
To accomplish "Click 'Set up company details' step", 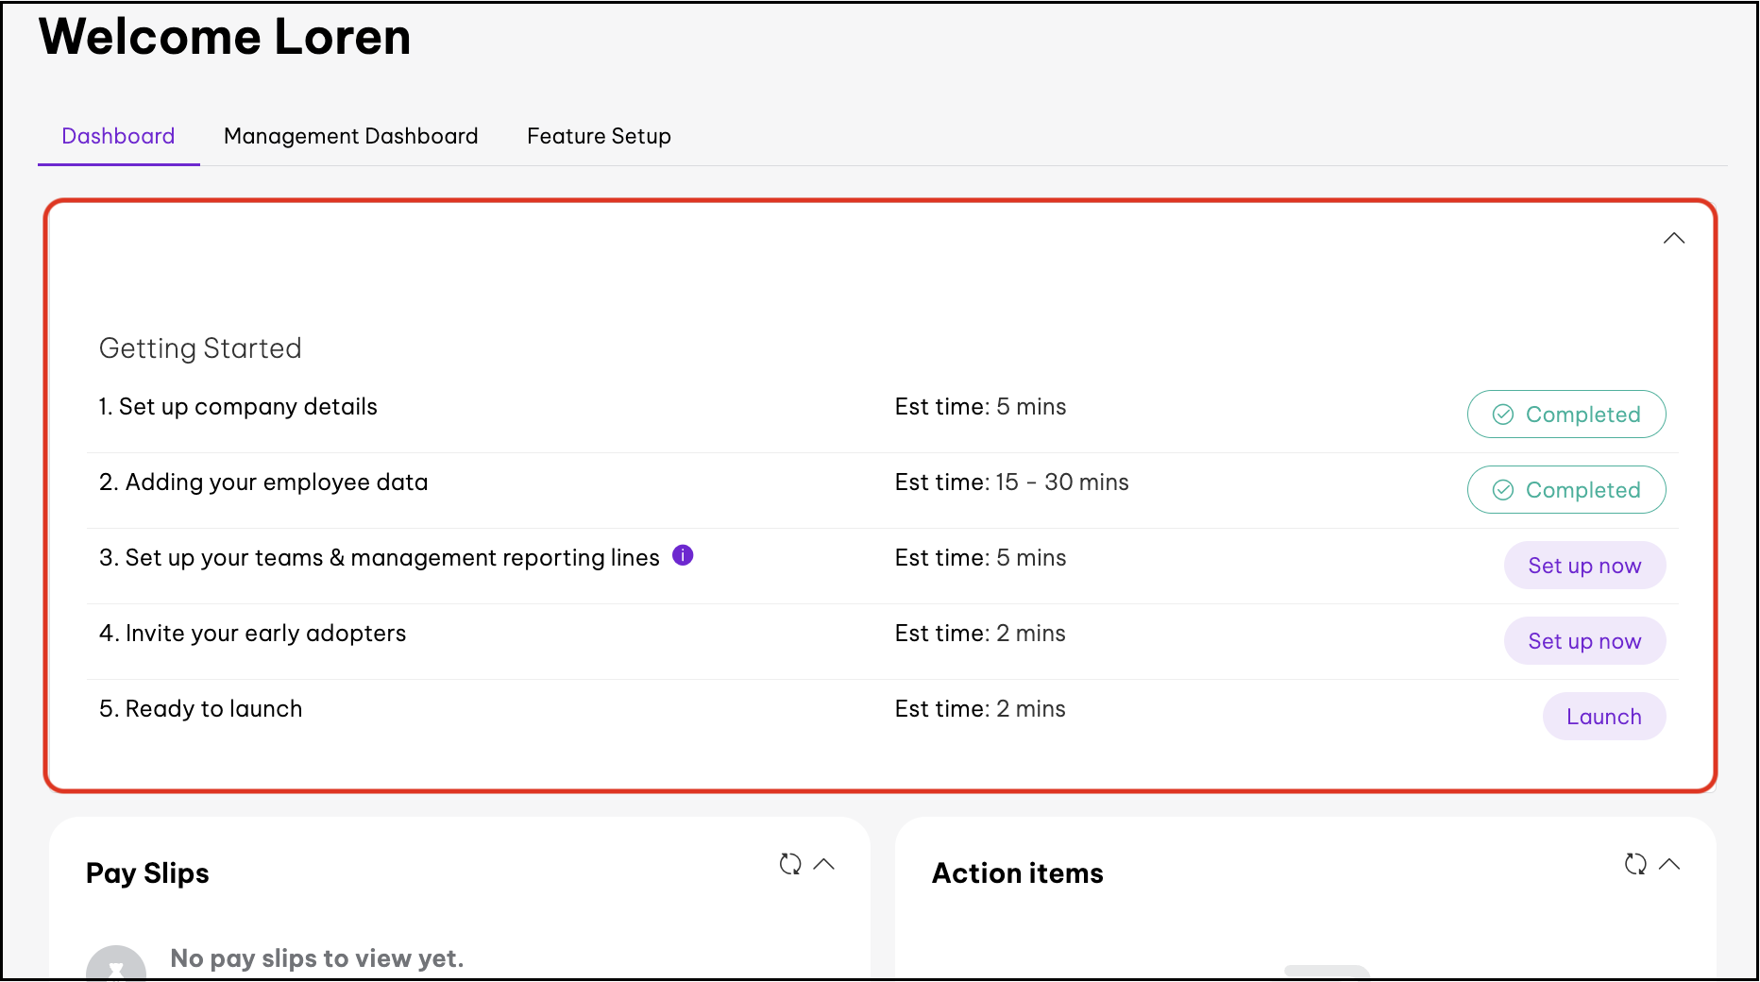I will click(x=238, y=407).
